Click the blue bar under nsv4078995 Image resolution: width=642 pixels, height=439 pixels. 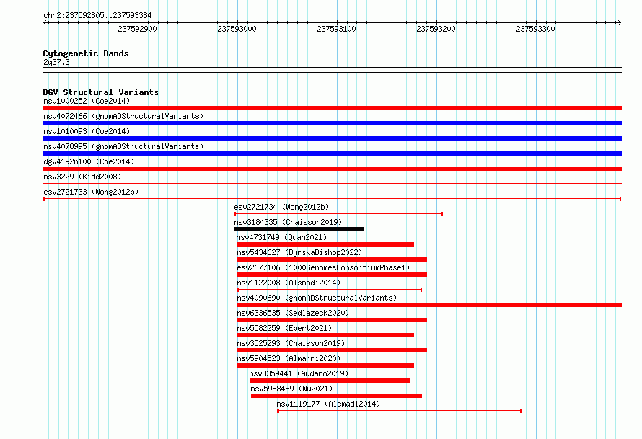(x=332, y=154)
